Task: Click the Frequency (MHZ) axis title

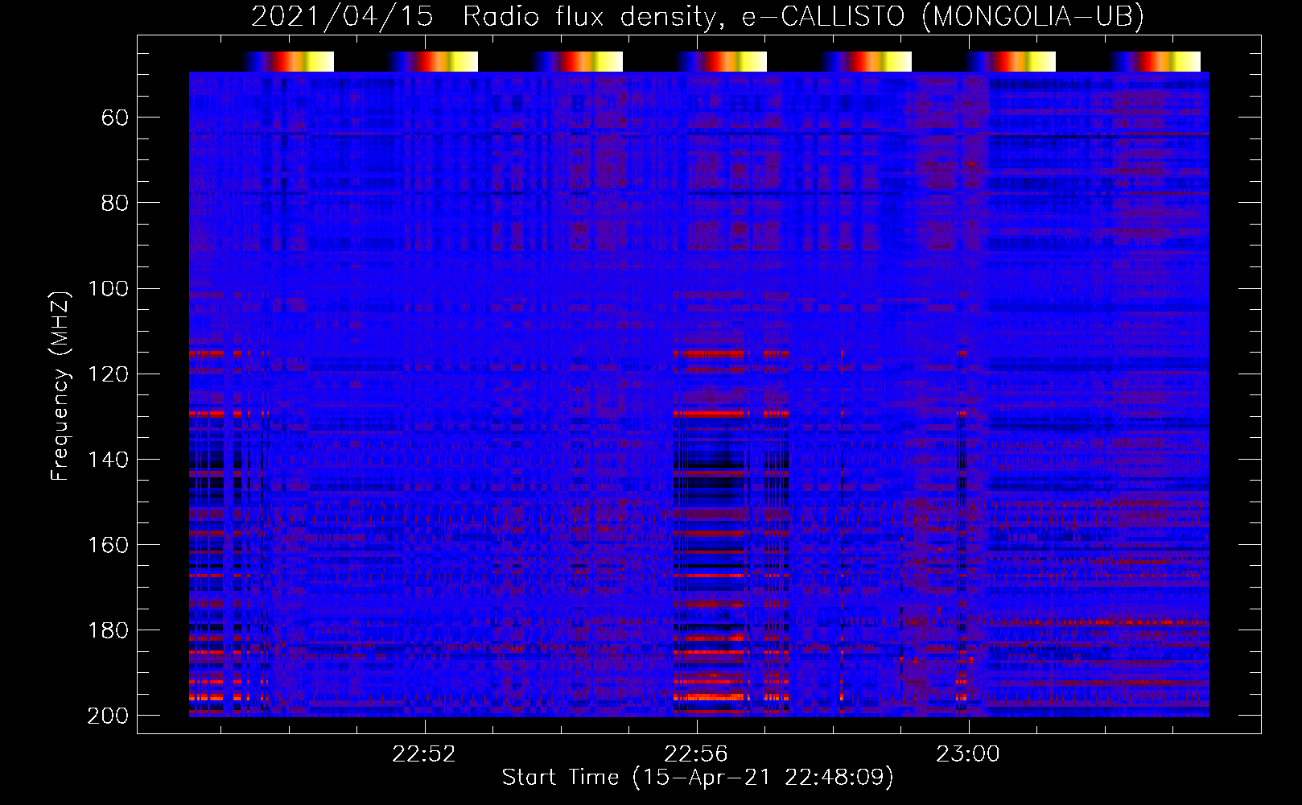Action: tap(60, 386)
